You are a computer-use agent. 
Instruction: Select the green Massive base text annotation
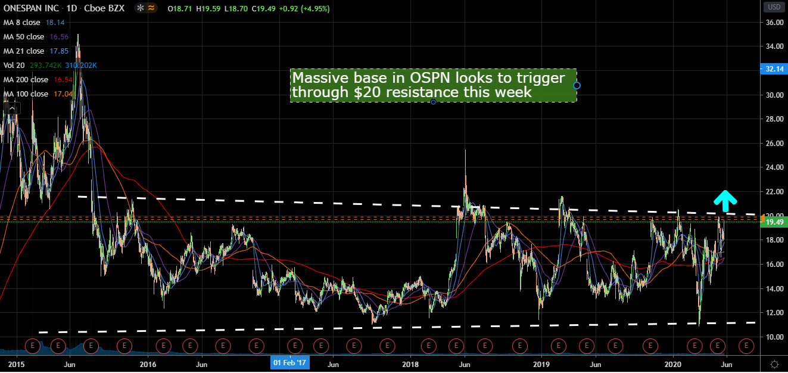tap(433, 85)
